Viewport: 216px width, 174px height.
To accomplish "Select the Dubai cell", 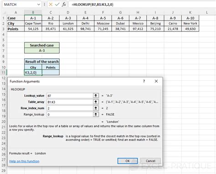I will pos(120,24).
